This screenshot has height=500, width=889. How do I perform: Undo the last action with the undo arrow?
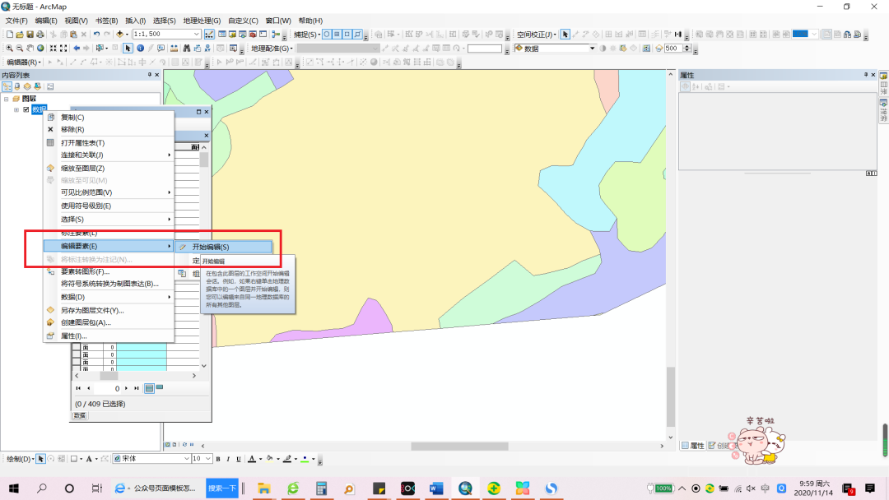(96, 35)
